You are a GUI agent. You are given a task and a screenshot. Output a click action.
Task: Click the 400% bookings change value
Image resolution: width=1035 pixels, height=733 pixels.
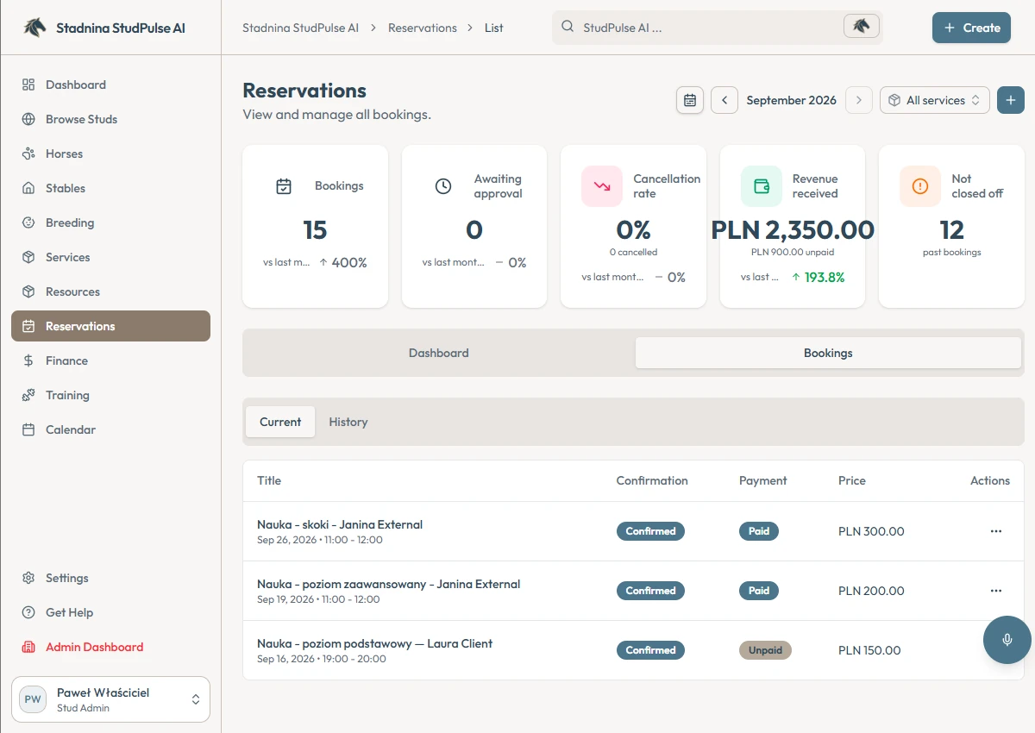pos(343,262)
